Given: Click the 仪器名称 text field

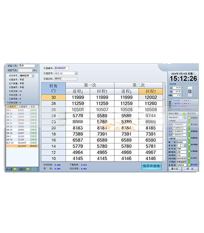Looking at the screenshot, I should coord(66,79).
